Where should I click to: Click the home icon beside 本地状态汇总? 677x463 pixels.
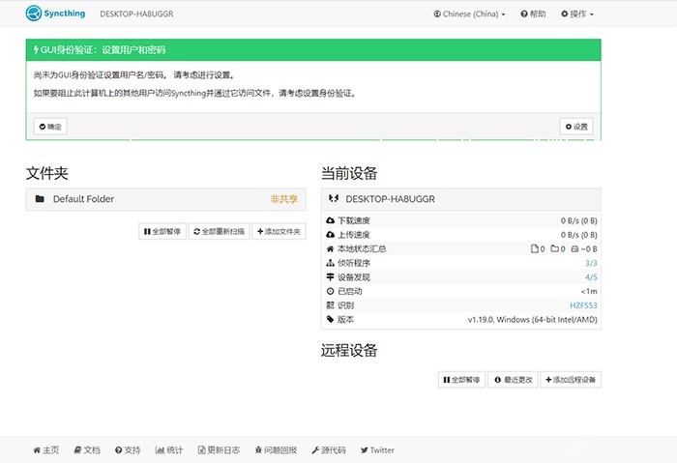tap(331, 249)
